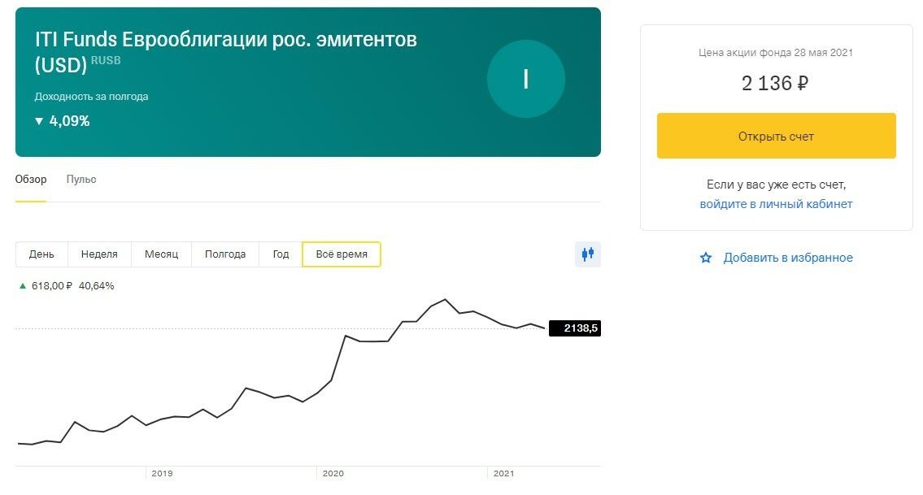Select the Неделя chart period
The height and width of the screenshot is (495, 923).
[99, 254]
